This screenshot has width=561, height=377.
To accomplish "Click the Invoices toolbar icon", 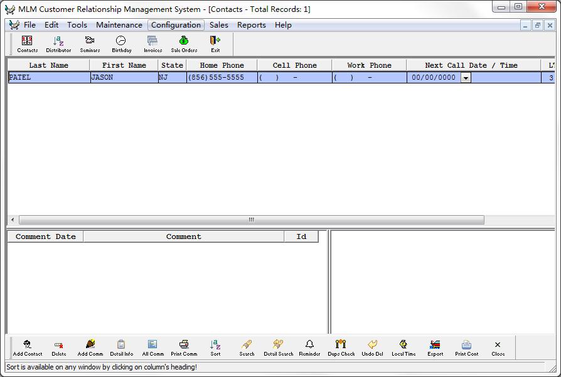I will coord(152,43).
